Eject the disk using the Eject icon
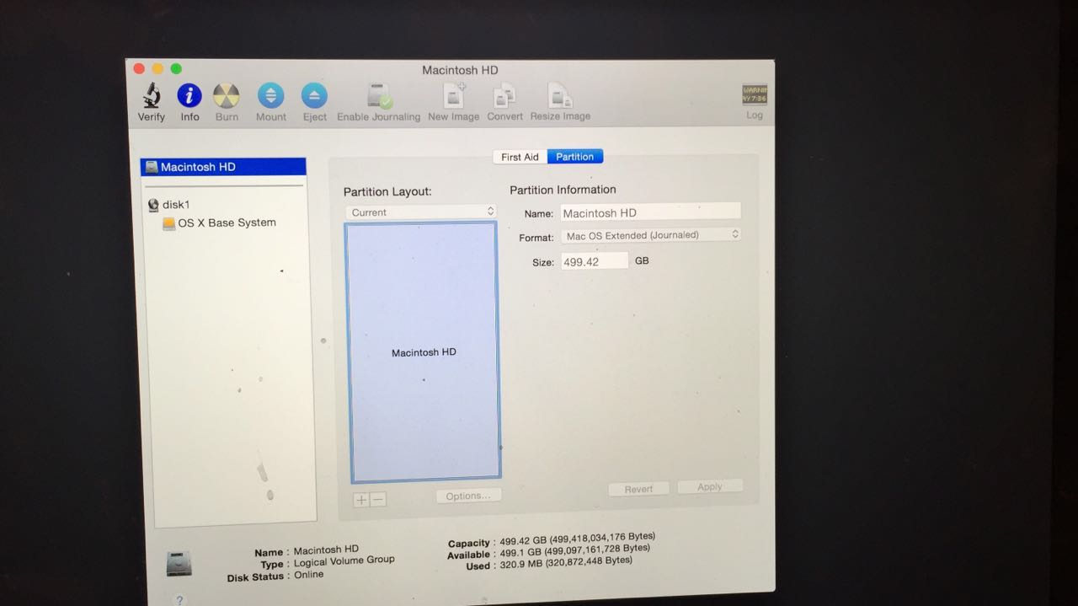 314,97
